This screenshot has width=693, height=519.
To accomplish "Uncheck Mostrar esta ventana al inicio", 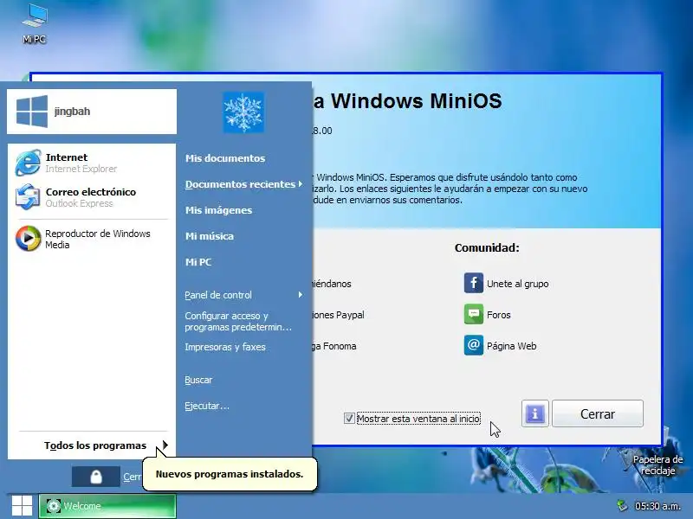I will (x=349, y=418).
